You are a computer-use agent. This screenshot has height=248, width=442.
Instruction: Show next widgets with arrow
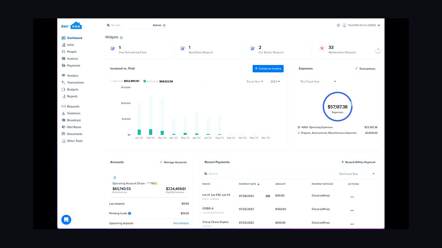(x=378, y=49)
